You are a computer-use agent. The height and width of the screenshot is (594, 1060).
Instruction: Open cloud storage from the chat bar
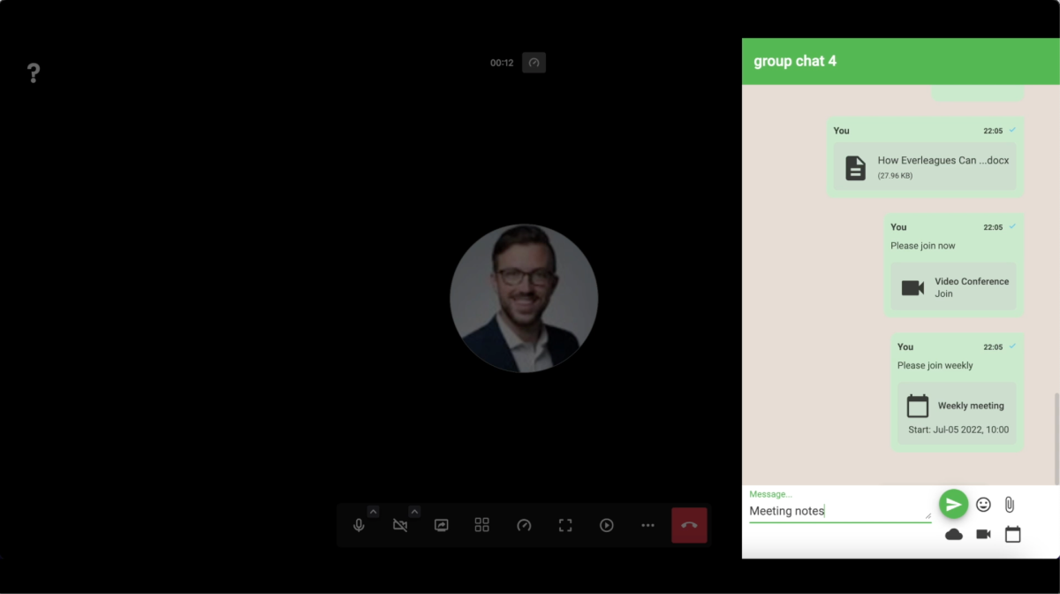click(954, 534)
